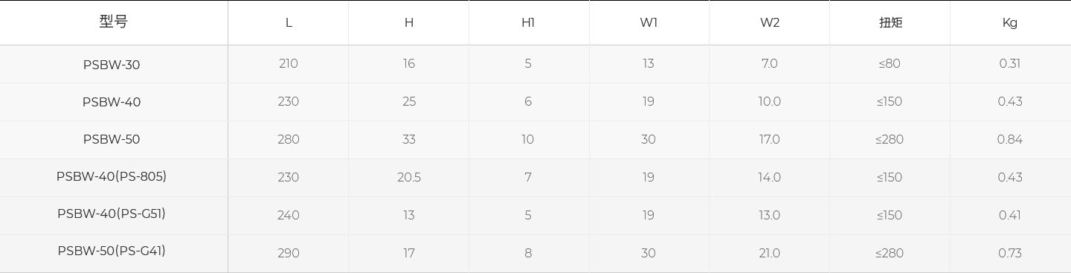The width and height of the screenshot is (1071, 273).
Task: Select the PSBW-40 model name cell
Action: coord(112,102)
